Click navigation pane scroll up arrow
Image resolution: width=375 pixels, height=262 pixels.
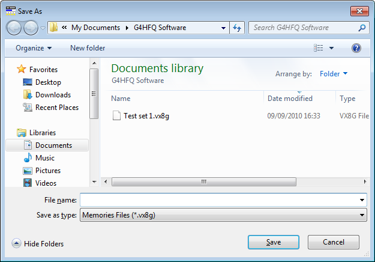94,63
